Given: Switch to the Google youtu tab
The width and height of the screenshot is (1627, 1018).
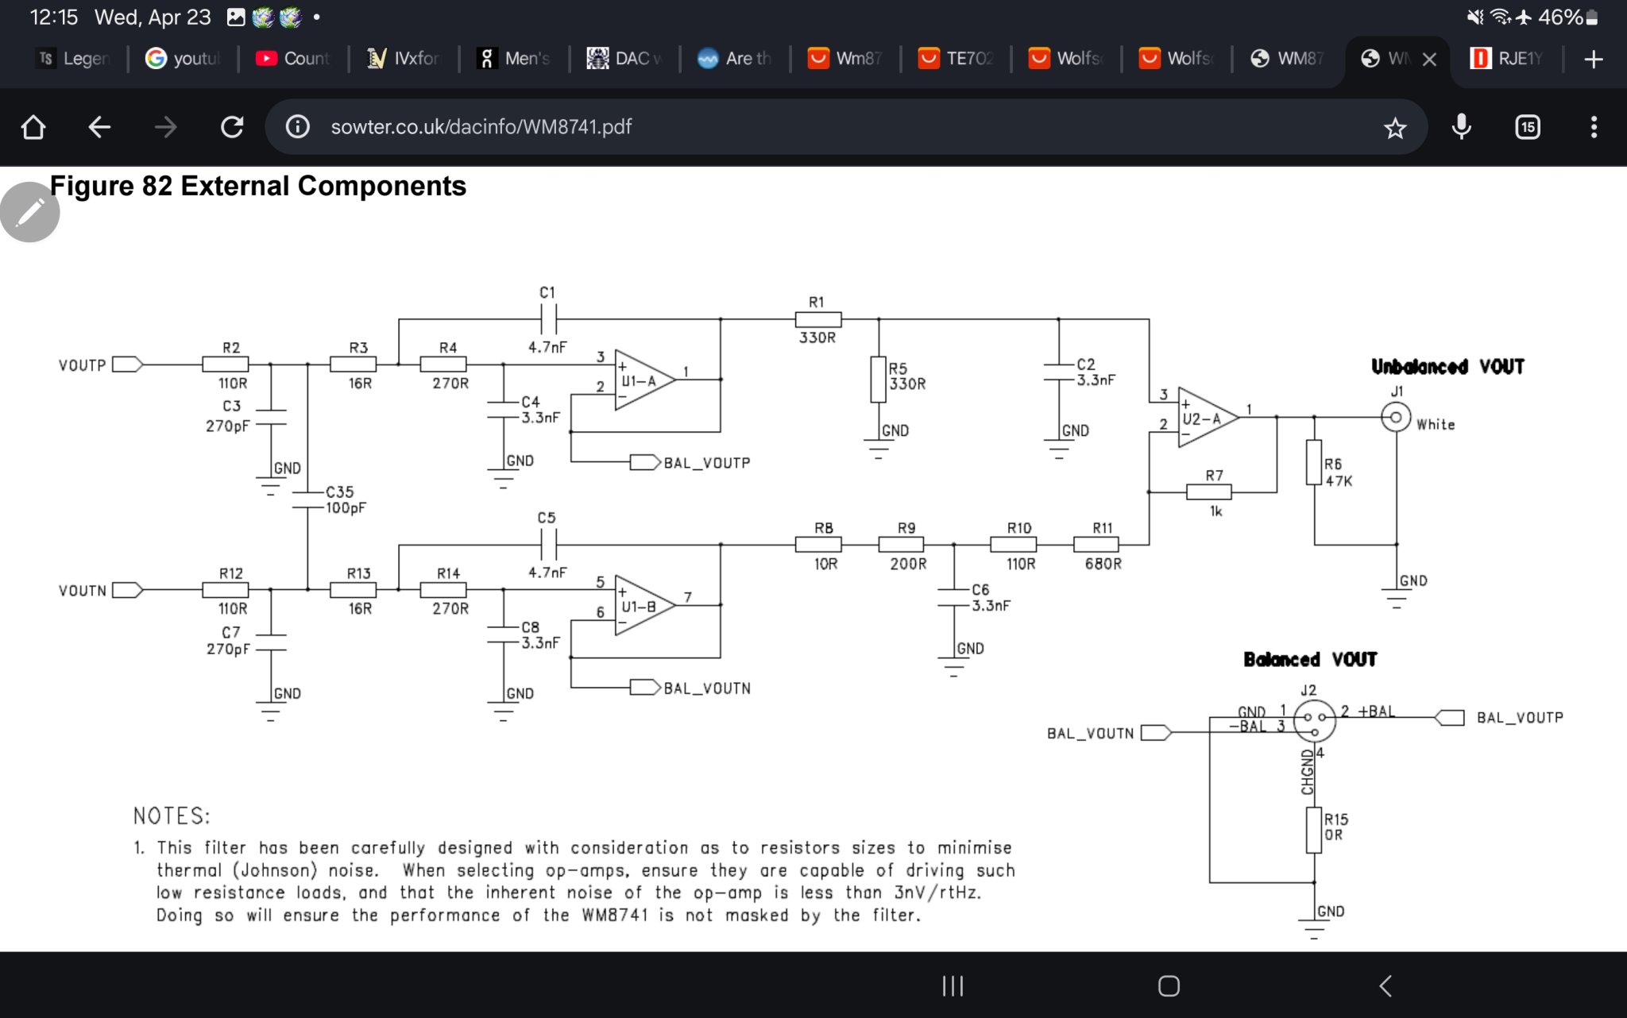Looking at the screenshot, I should click(x=183, y=59).
